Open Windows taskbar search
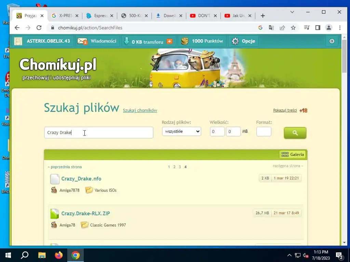Screen dimensions: 350x262 [x=25, y=255]
